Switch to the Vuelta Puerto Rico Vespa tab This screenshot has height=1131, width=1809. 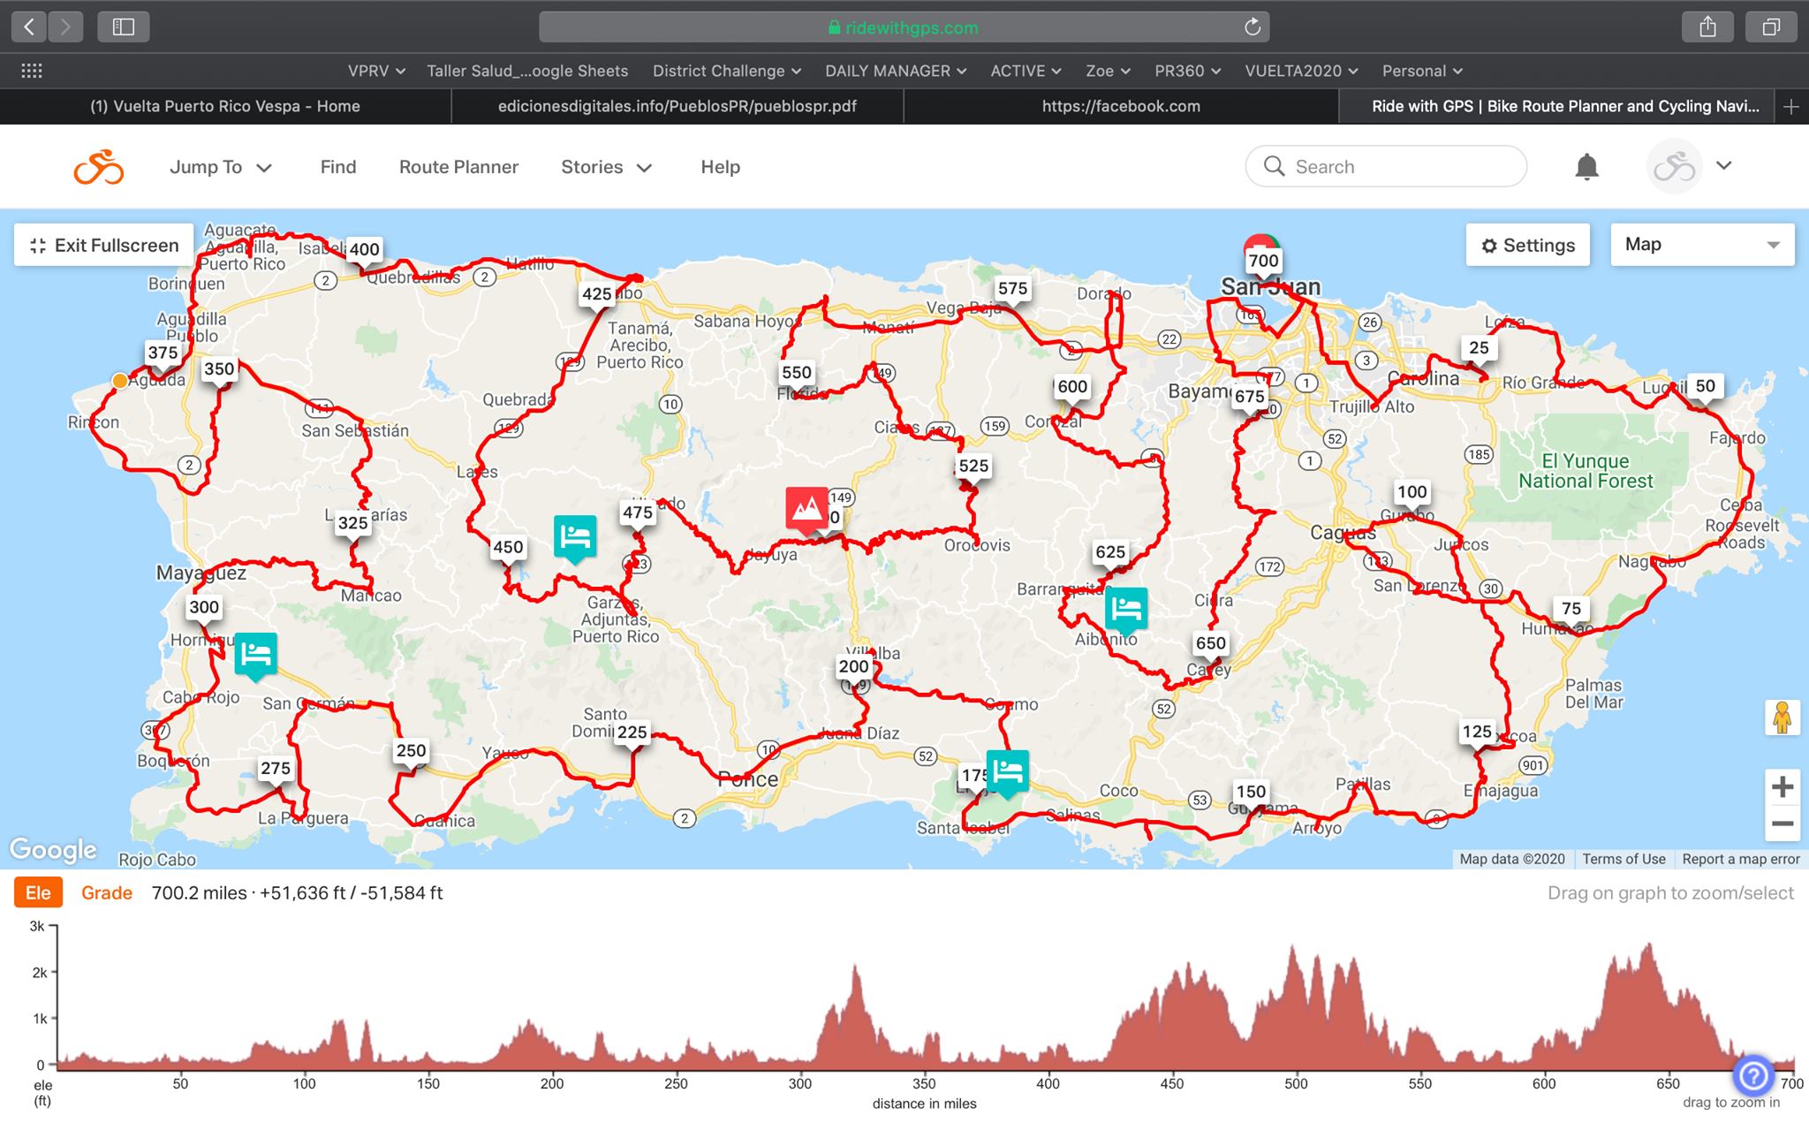click(225, 107)
